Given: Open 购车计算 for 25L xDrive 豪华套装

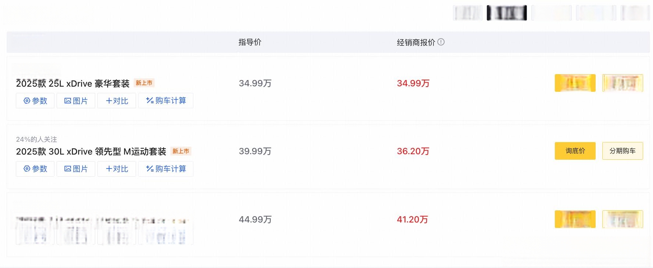Looking at the screenshot, I should coord(166,101).
